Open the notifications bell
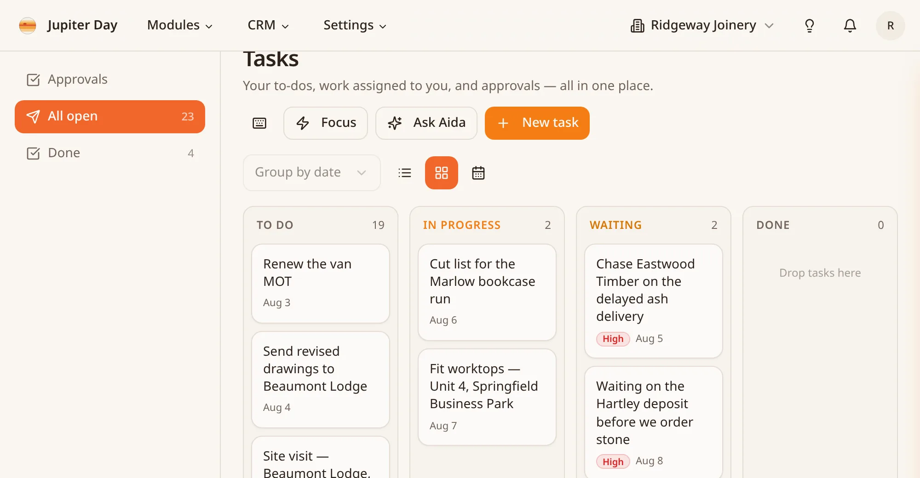Viewport: 920px width, 478px height. [x=850, y=26]
